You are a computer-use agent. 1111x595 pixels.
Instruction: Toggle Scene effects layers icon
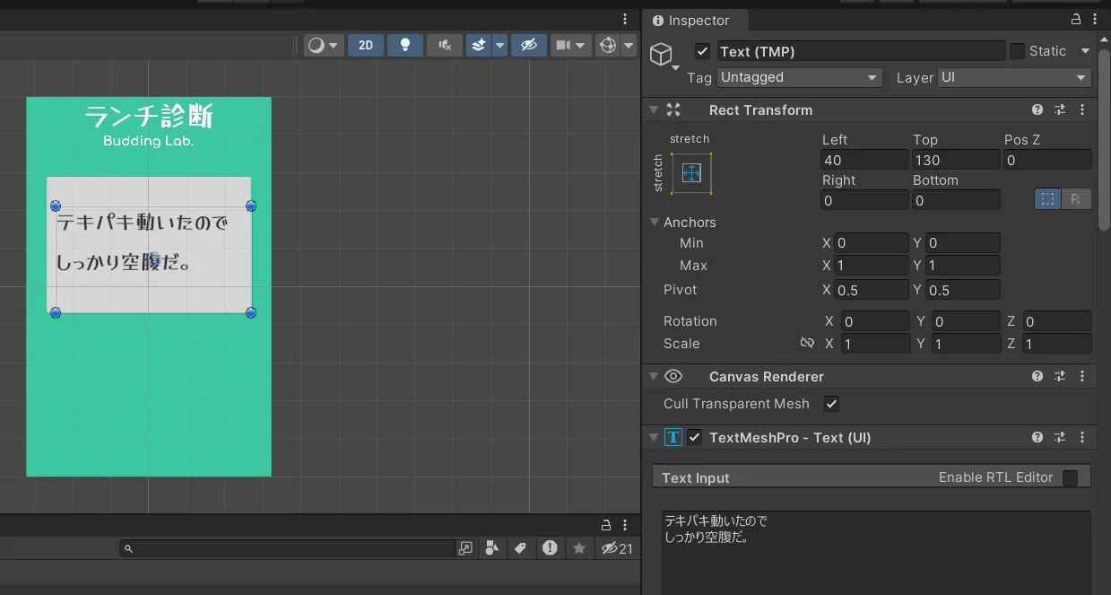[x=479, y=45]
